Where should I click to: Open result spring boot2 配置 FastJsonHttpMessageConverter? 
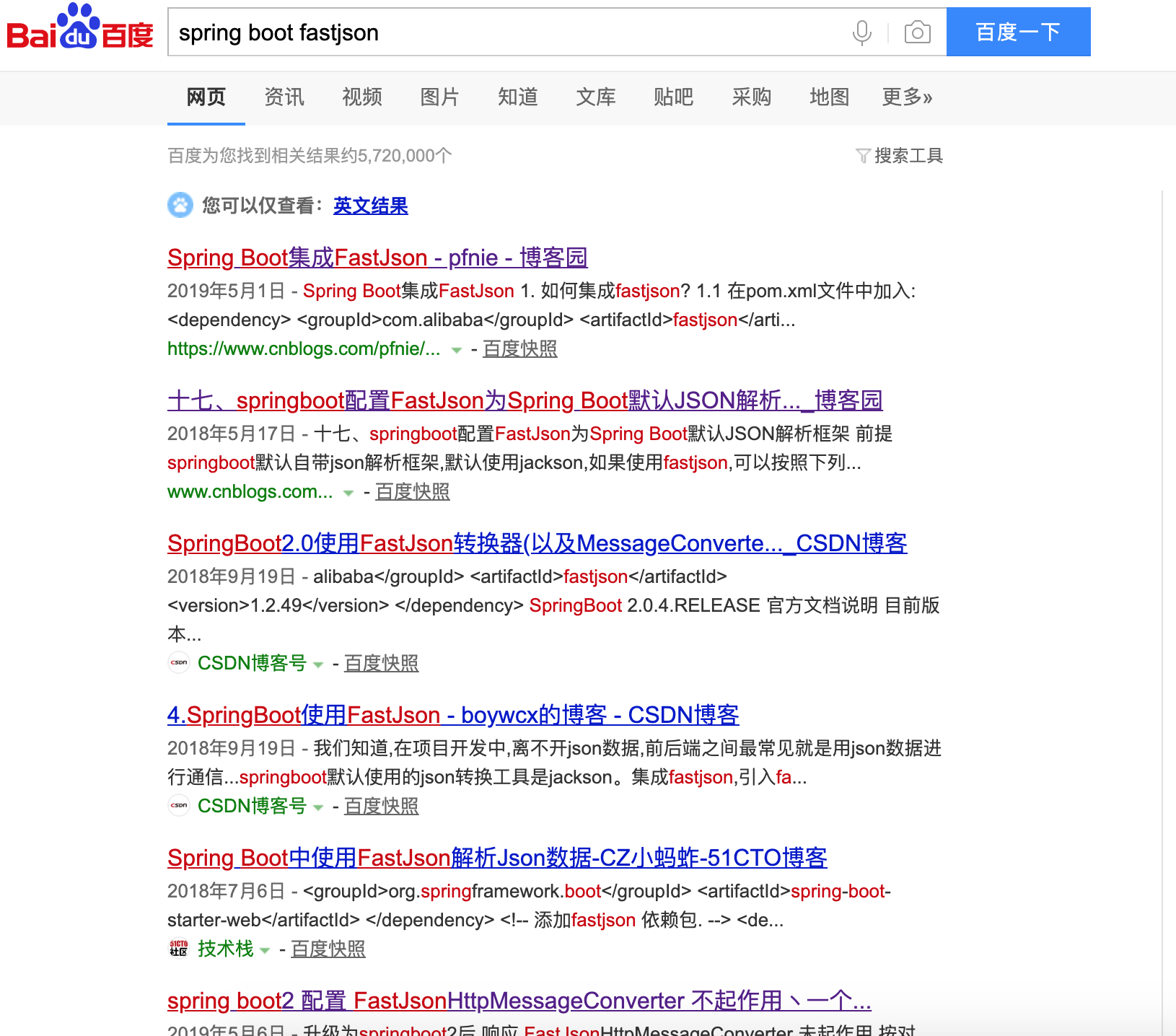tap(519, 1001)
